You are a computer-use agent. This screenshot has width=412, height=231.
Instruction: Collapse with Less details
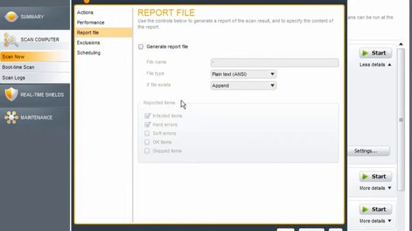[x=375, y=65]
